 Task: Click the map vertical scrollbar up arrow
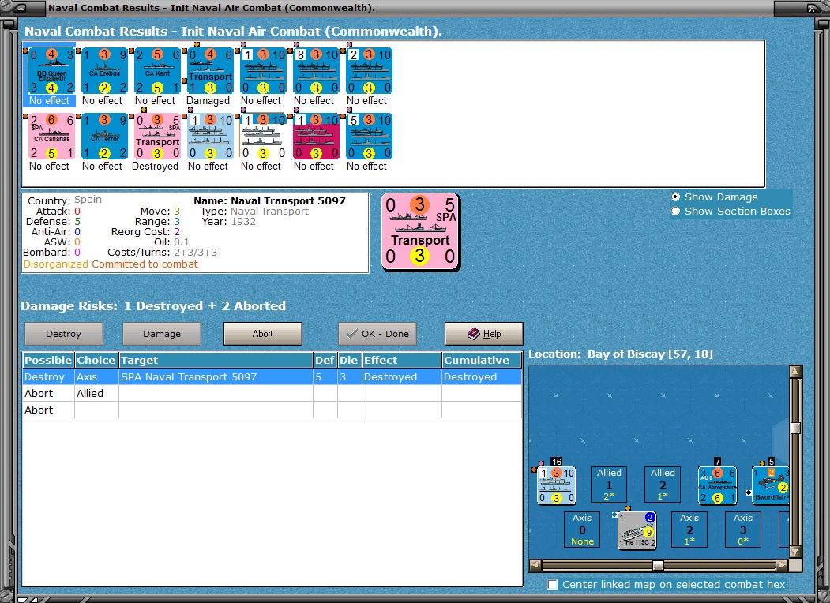pyautogui.click(x=795, y=371)
